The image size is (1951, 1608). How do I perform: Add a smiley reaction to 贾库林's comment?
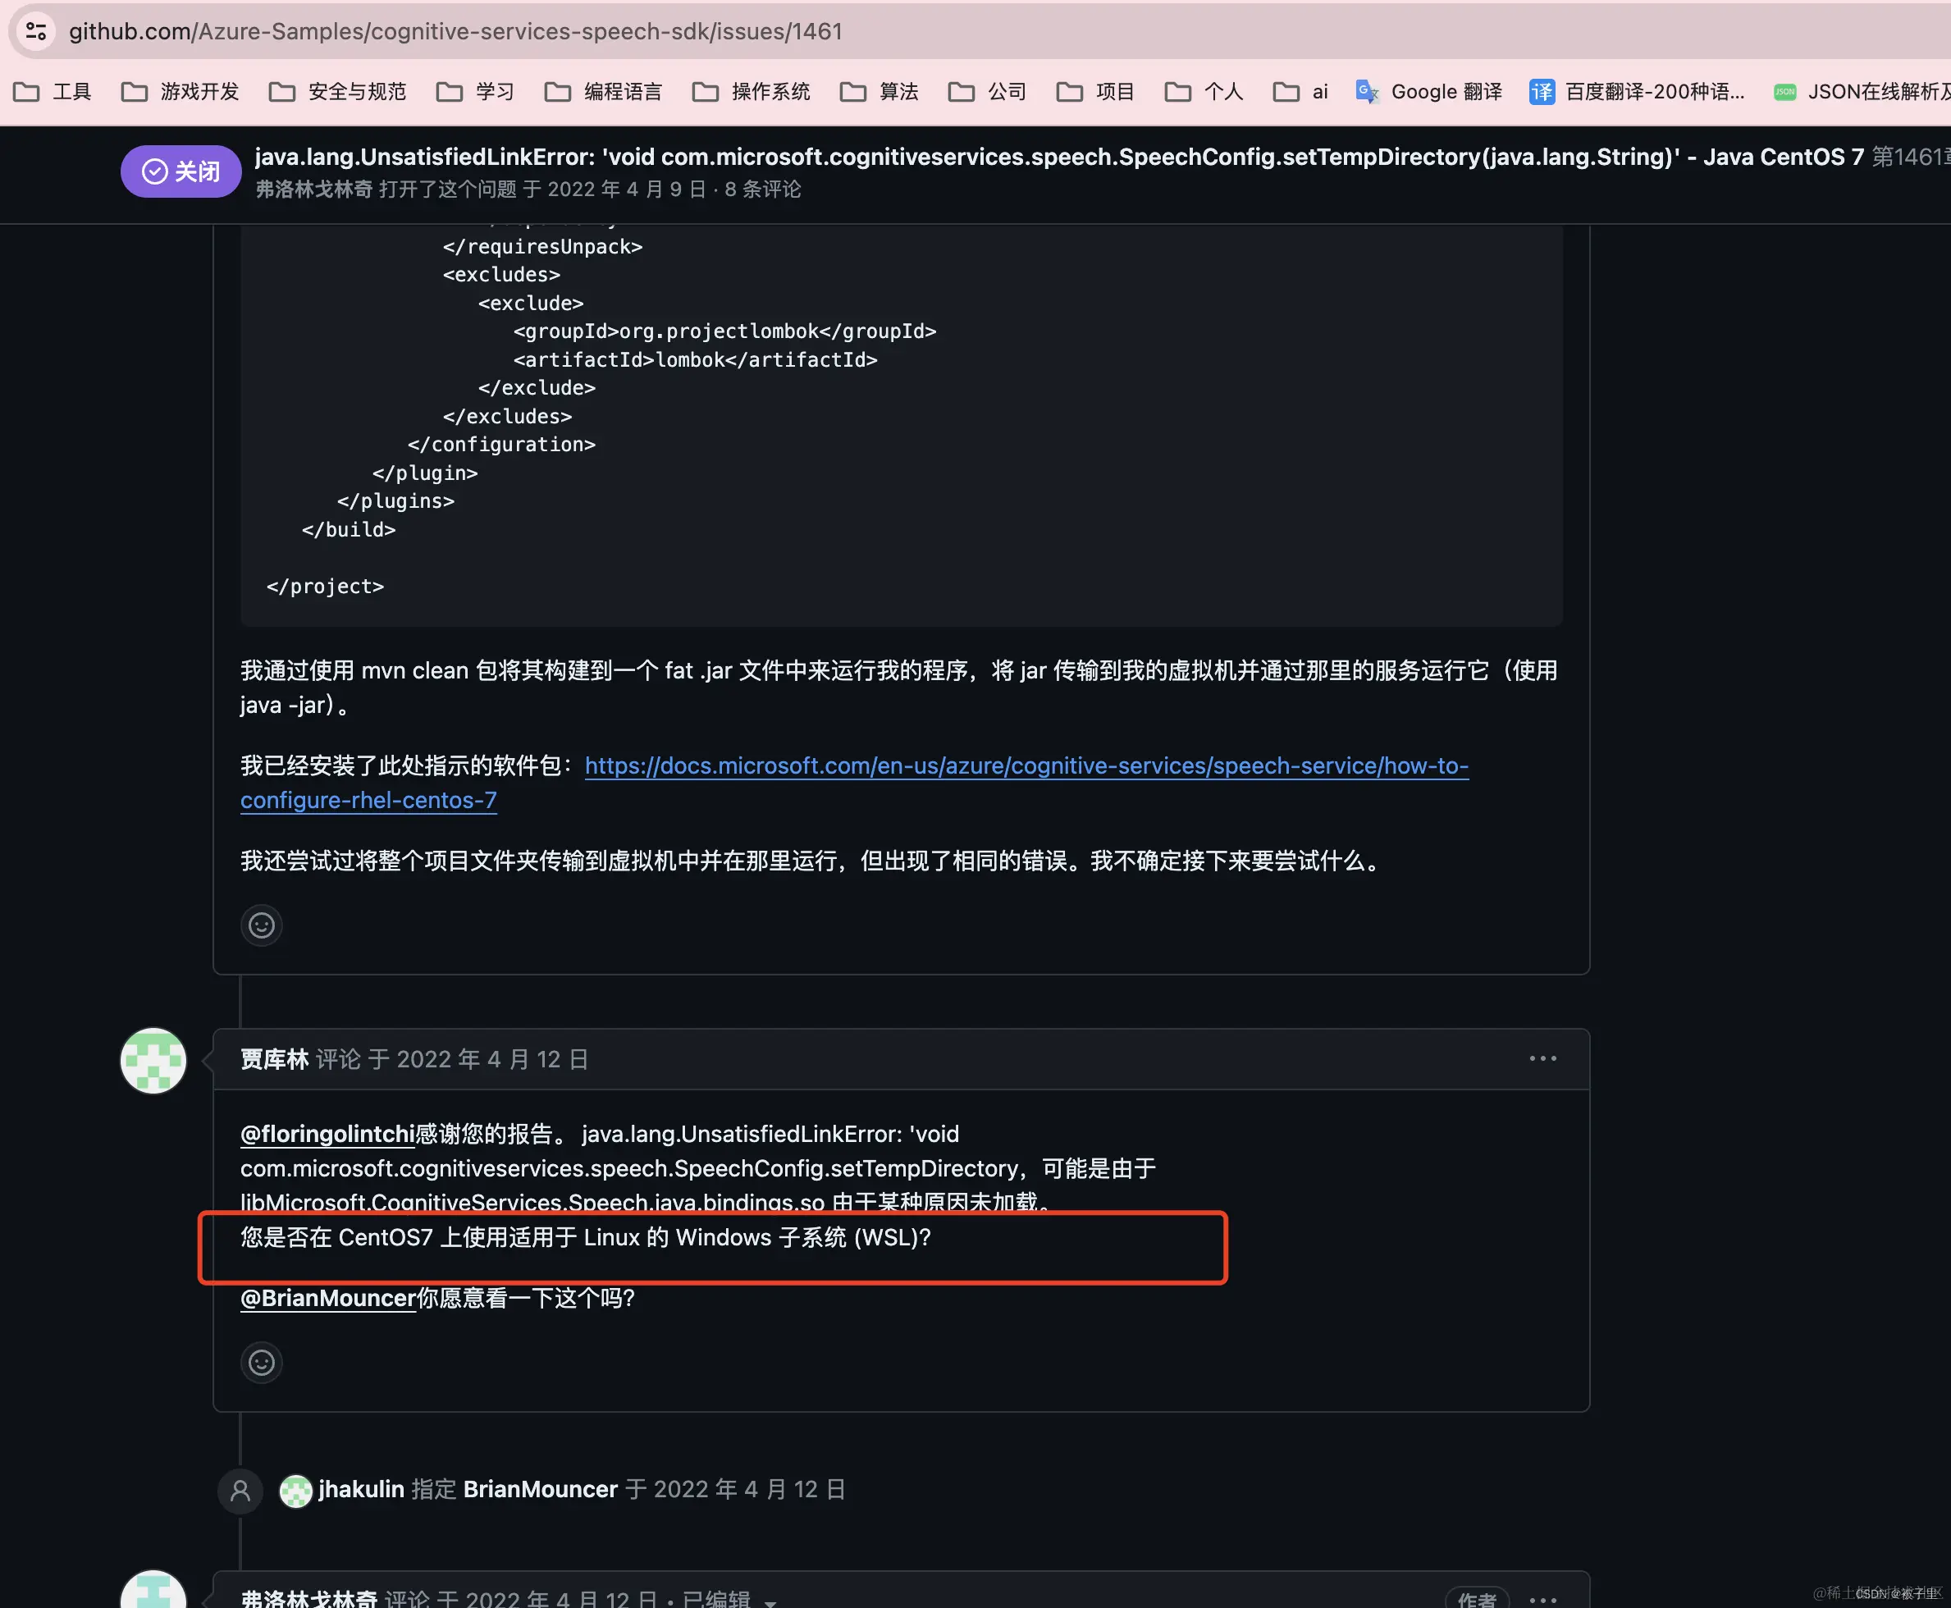[261, 1362]
